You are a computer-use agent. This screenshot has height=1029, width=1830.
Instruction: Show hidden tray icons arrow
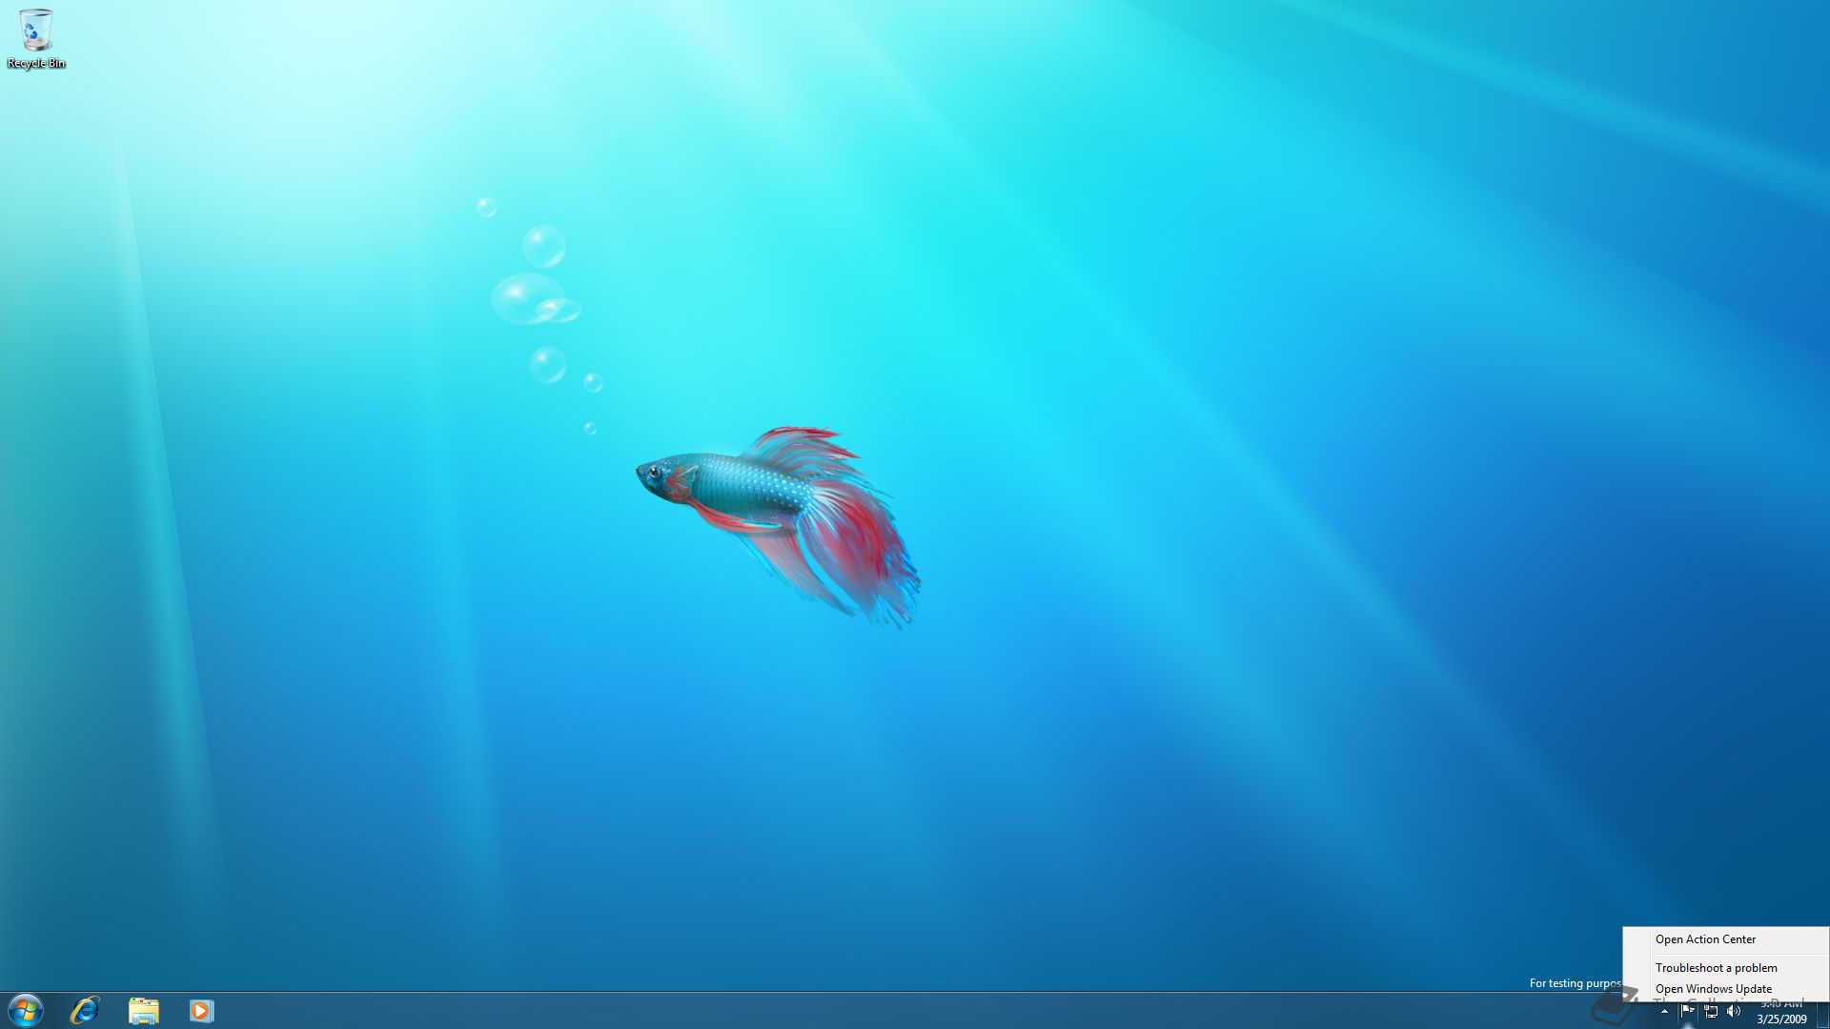tap(1665, 1011)
